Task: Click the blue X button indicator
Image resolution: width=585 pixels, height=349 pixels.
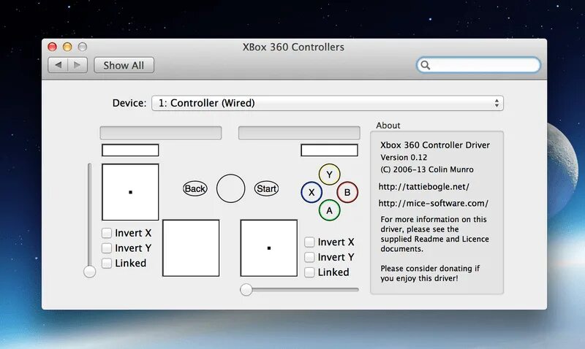Action: coord(312,192)
